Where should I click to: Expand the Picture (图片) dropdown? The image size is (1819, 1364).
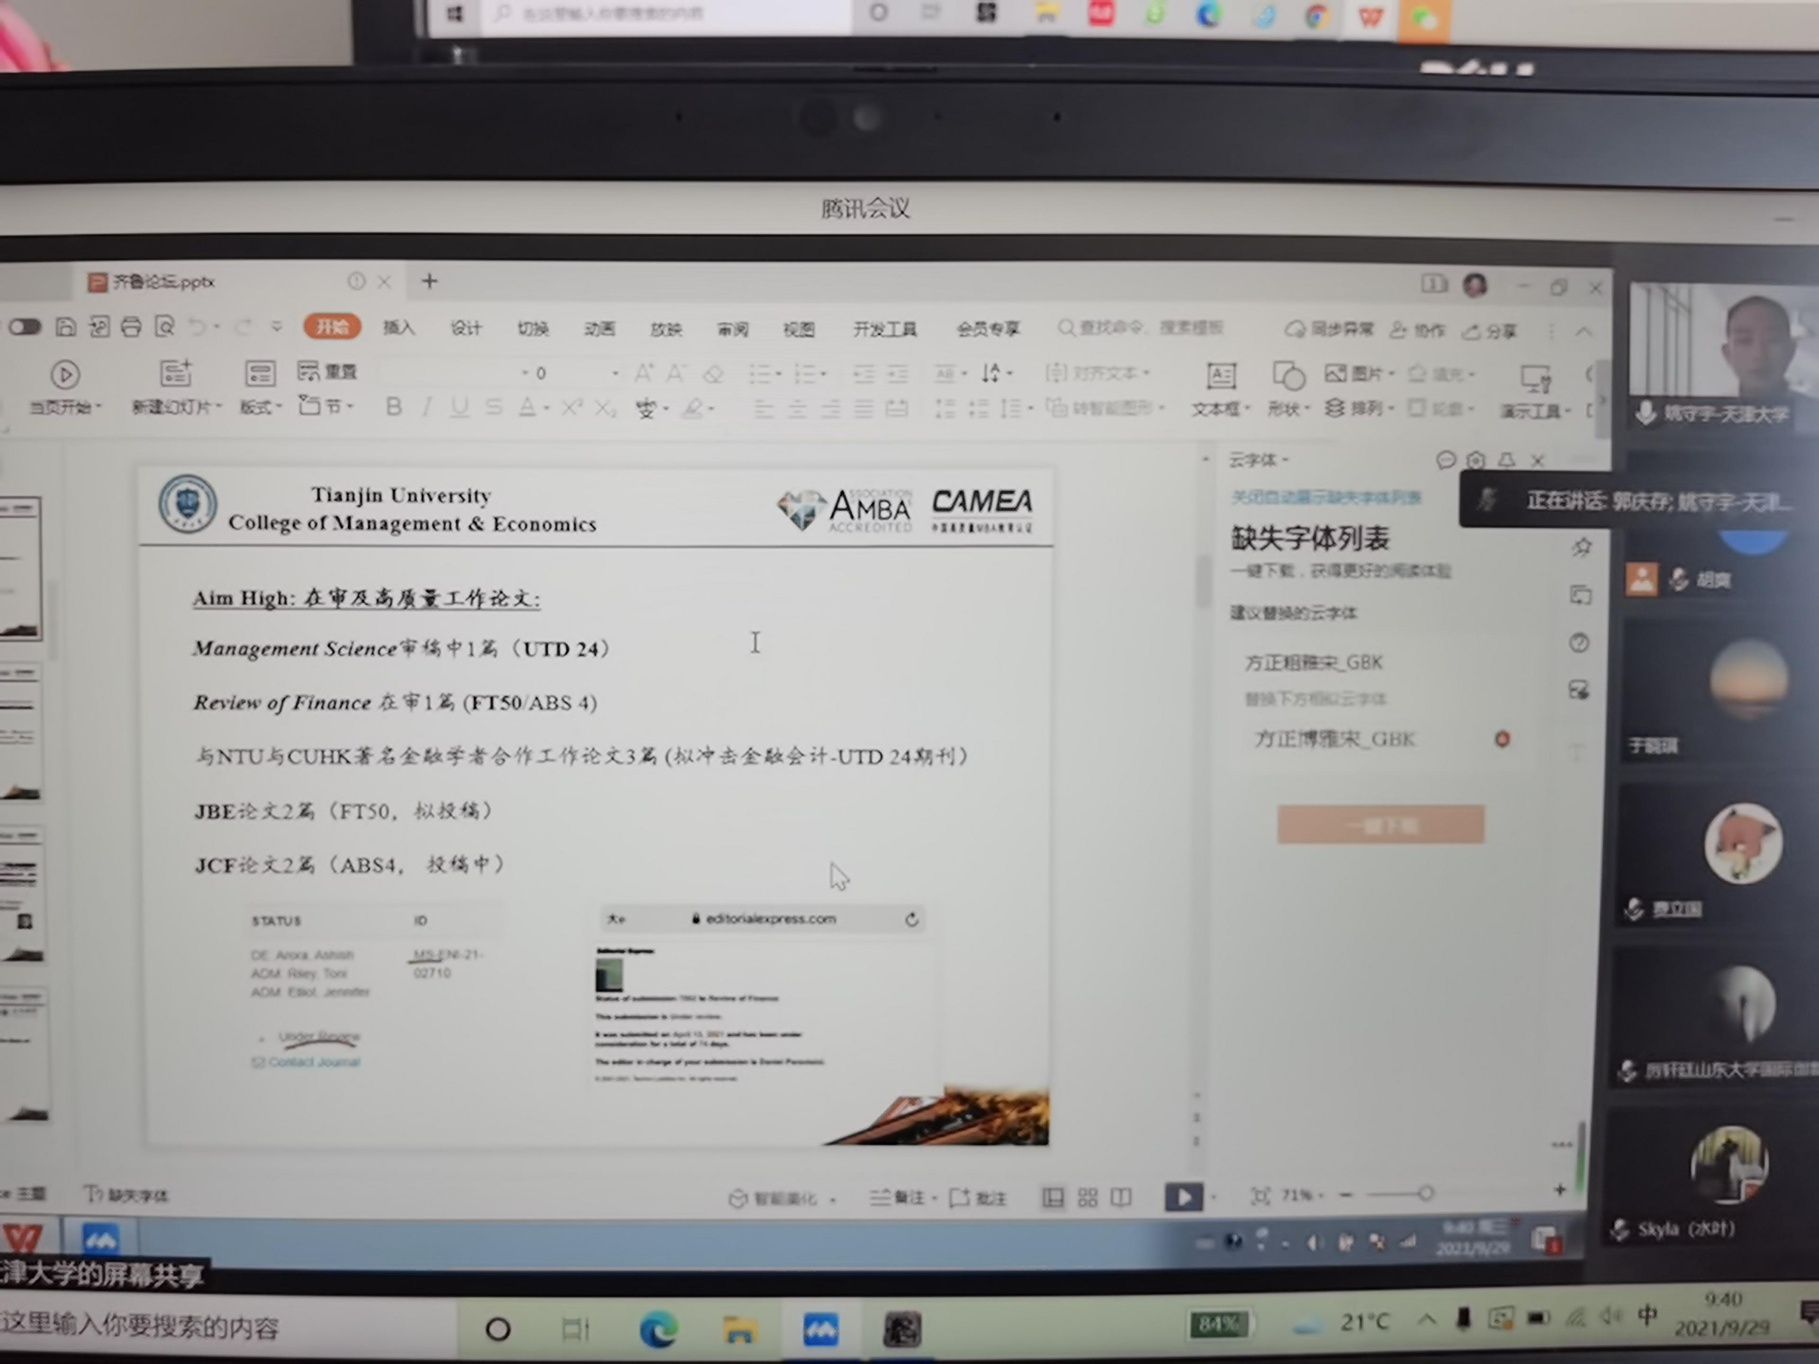tap(1391, 374)
